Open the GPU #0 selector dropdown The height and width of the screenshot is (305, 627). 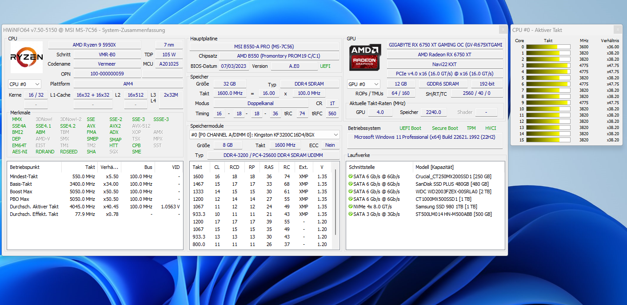[363, 84]
